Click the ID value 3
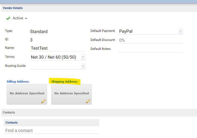This screenshot has width=197, height=138. (31, 40)
